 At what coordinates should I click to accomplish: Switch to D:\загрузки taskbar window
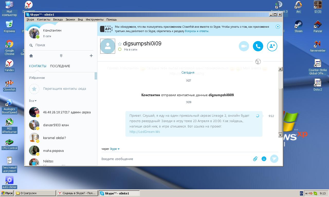[x=35, y=193]
